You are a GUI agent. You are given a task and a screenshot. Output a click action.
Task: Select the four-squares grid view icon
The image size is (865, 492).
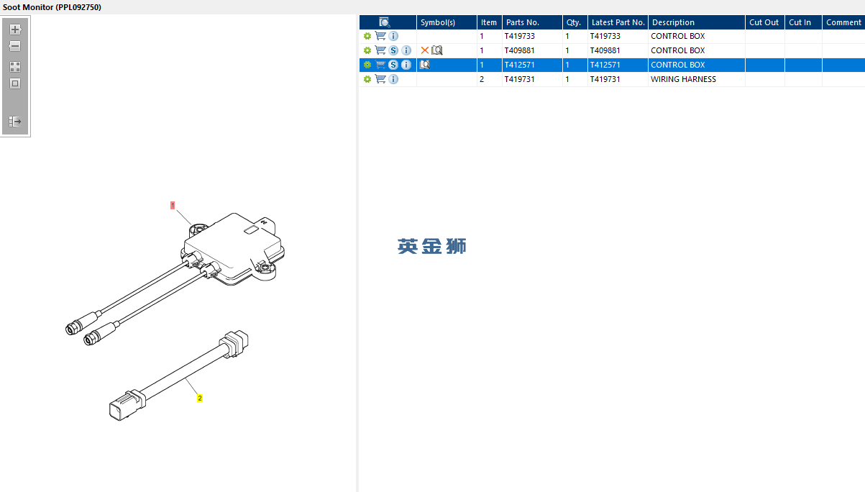pos(15,66)
